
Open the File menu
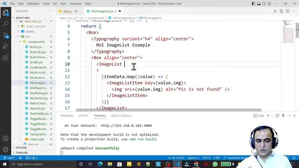(12, 4)
